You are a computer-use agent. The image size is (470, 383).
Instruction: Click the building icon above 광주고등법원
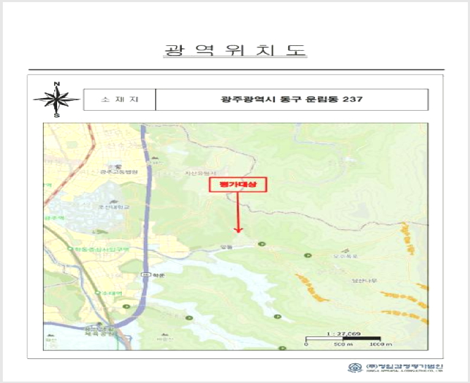pyautogui.click(x=116, y=166)
